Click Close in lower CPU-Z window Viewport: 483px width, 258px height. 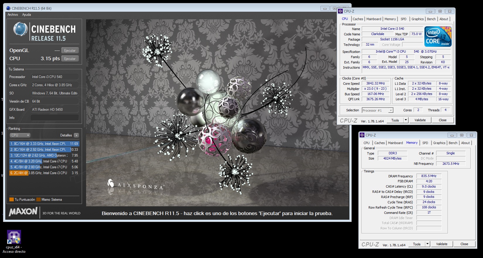tap(464, 244)
